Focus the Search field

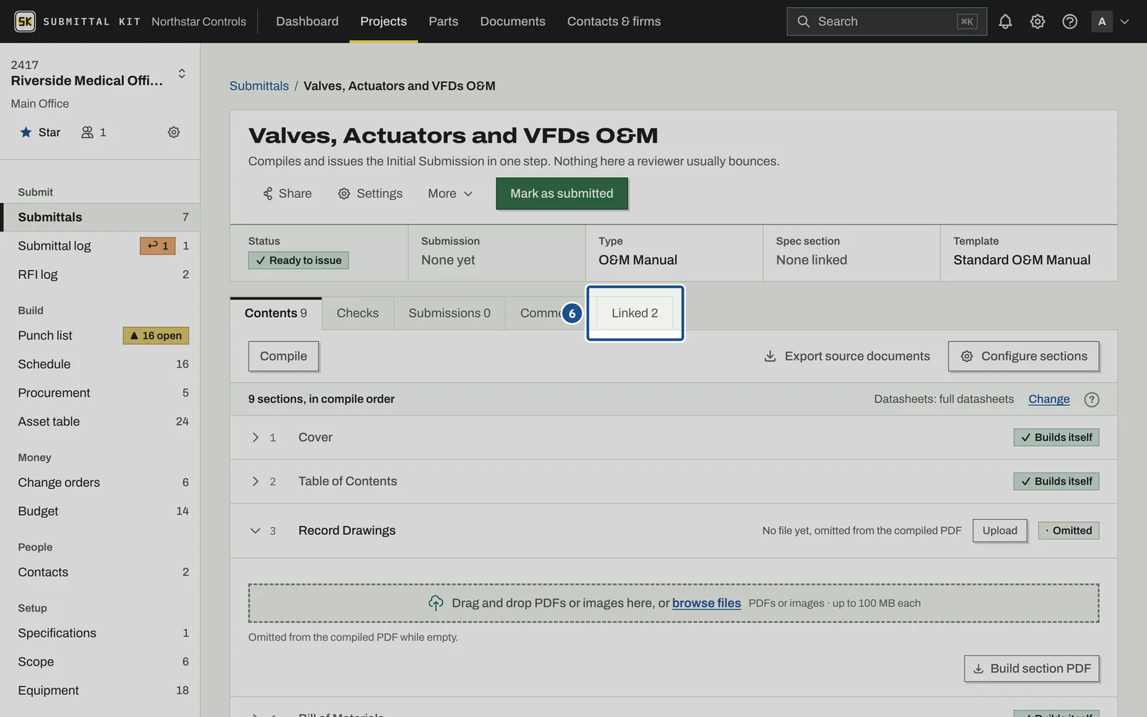[x=887, y=22]
